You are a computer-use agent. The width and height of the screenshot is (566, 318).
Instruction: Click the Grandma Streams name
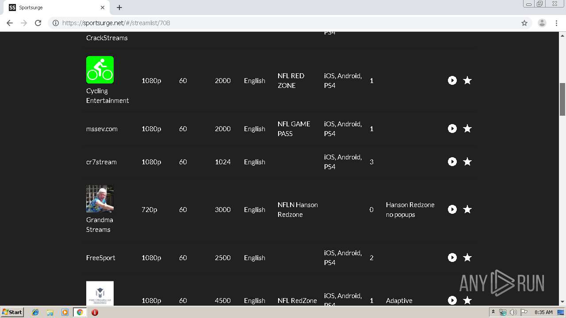coord(99,225)
